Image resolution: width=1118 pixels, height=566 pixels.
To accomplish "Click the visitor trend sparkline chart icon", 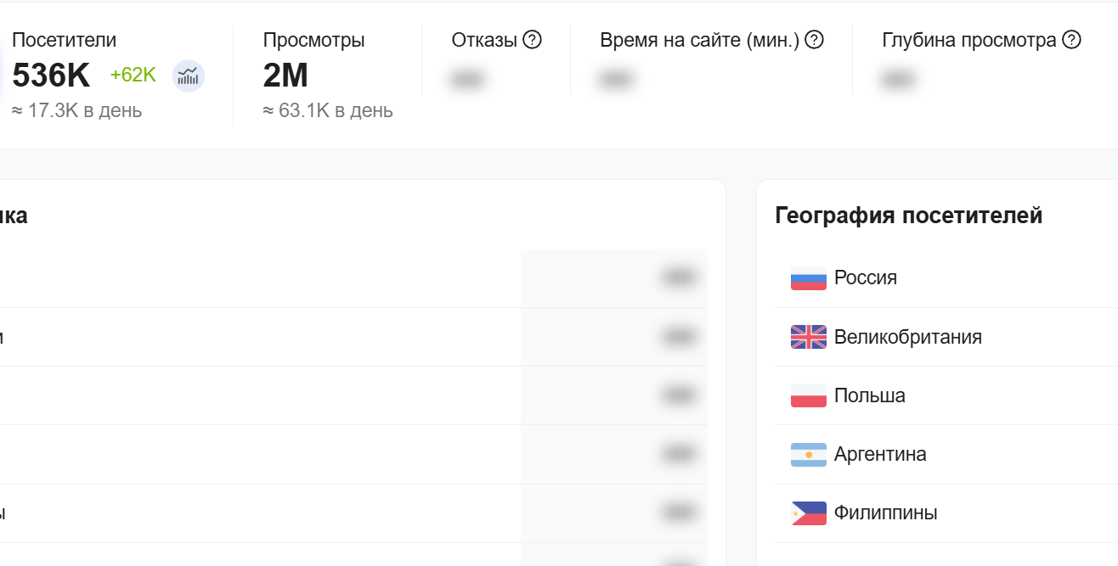I will point(189,76).
